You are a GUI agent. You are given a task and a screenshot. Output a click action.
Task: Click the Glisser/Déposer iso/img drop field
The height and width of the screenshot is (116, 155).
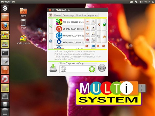78,69
